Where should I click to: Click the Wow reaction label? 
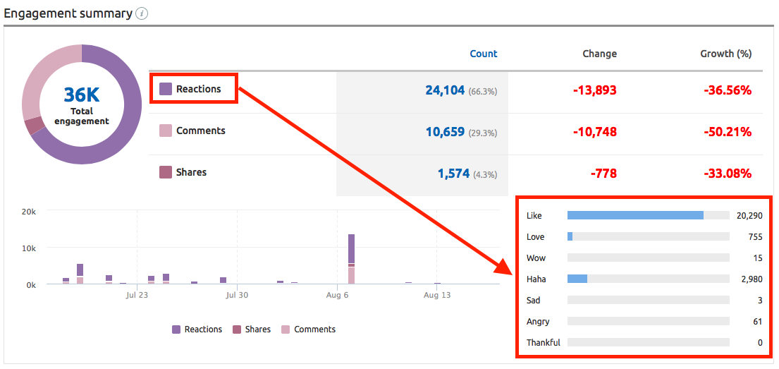coord(535,258)
